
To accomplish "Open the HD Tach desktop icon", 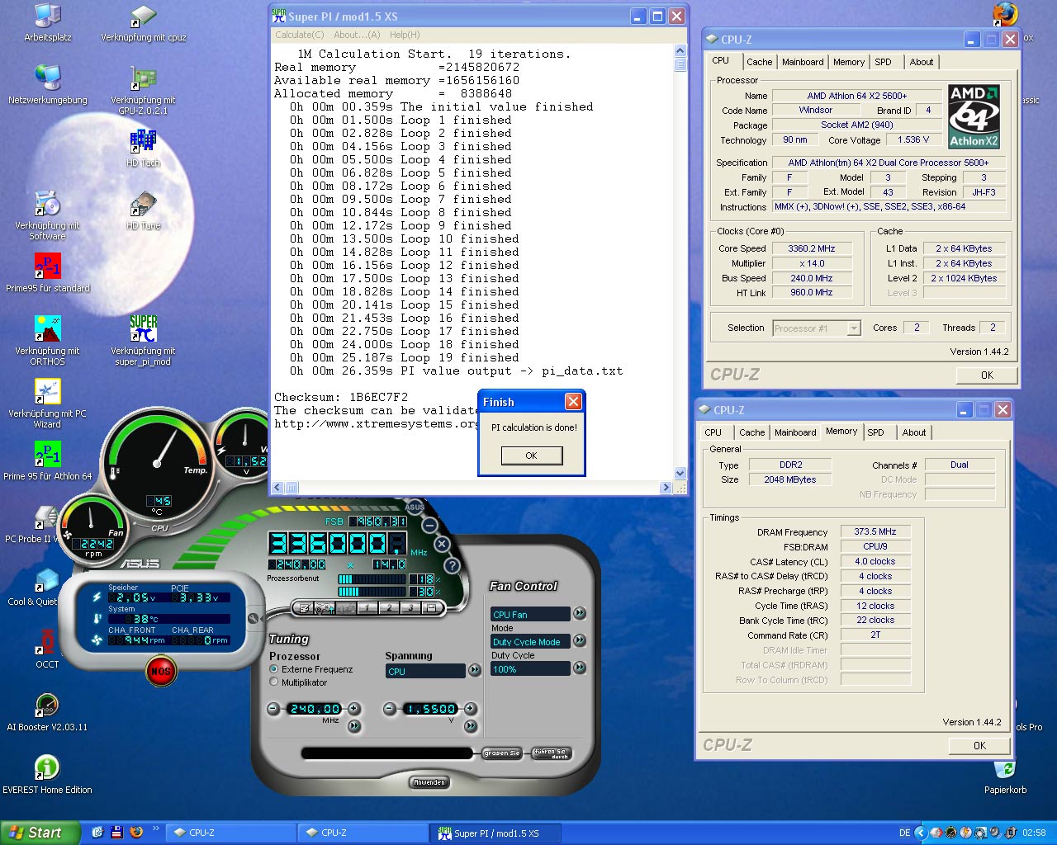I will click(x=144, y=148).
